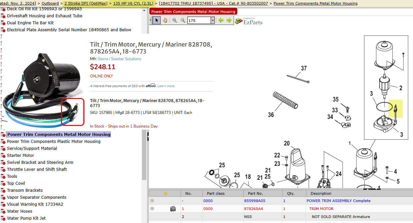Open Swivel Bracket and Steering Arm
The width and height of the screenshot is (413, 223).
[x=40, y=163]
